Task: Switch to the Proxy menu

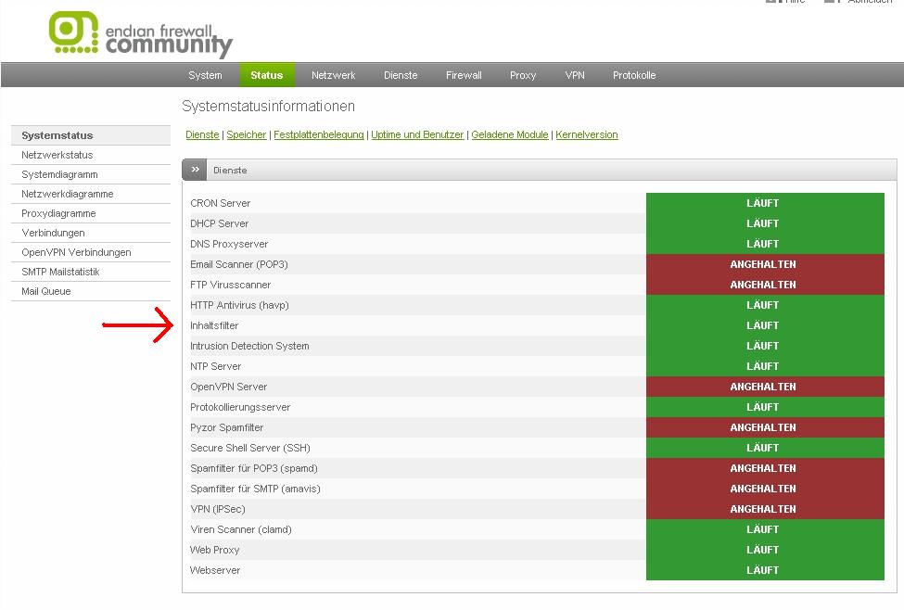Action: point(523,75)
